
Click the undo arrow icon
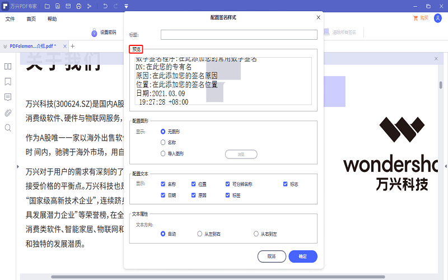[x=105, y=6]
